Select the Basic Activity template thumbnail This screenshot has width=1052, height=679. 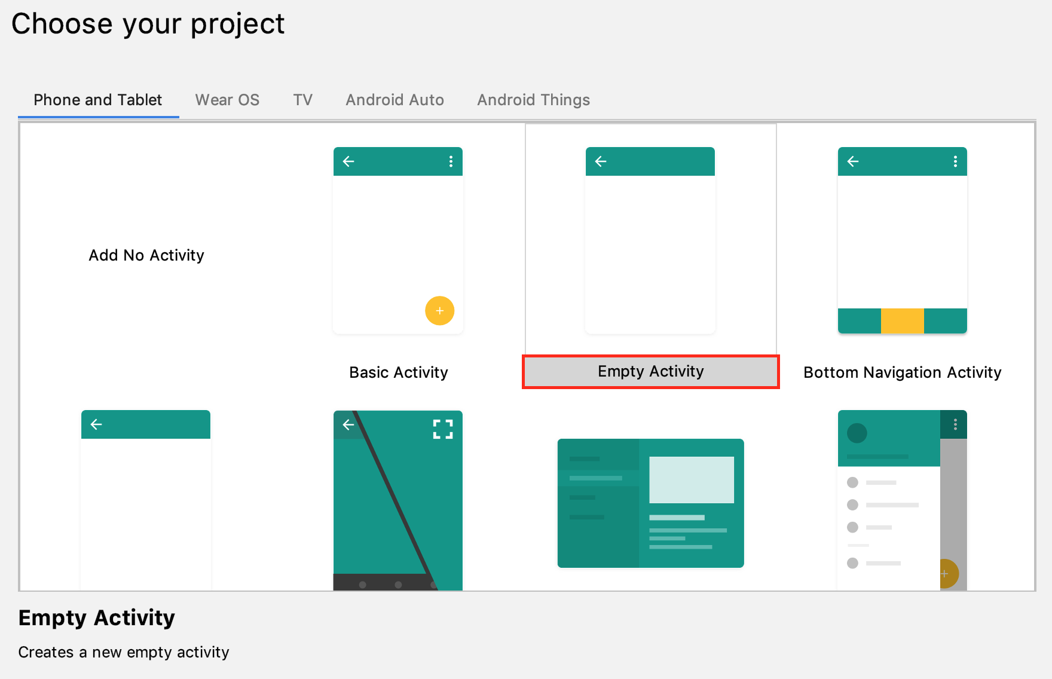(x=398, y=240)
